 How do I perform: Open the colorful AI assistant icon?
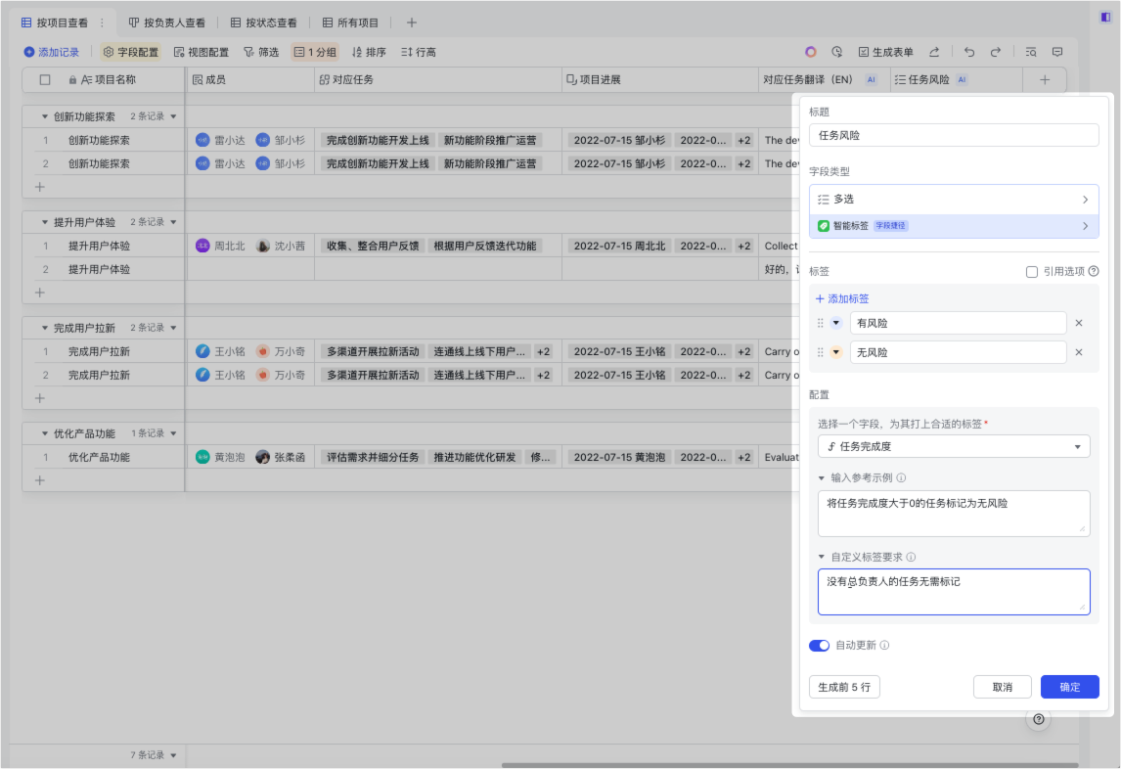(810, 52)
